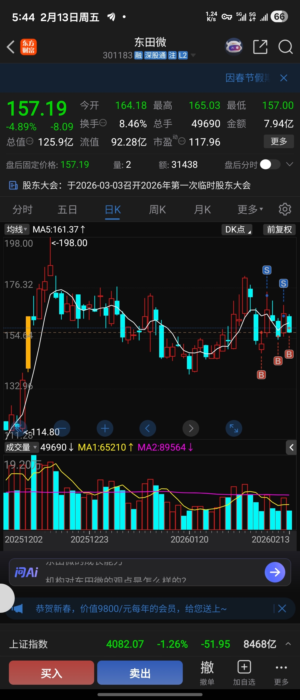The width and height of the screenshot is (300, 700).
Task: Tap the rightmost B buy marker
Action: coord(289,354)
